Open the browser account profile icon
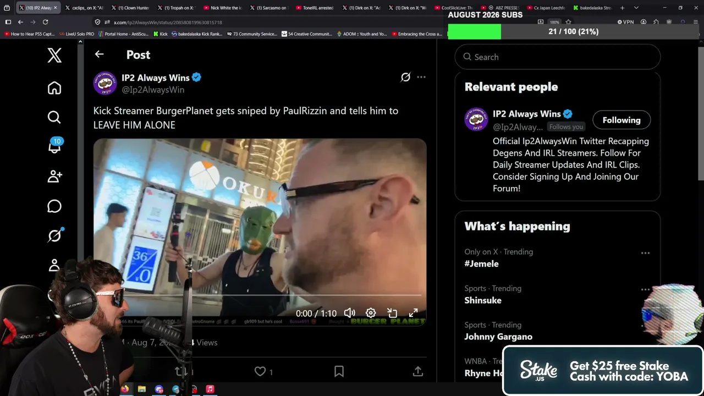Screen dimensions: 704x396 [643, 22]
